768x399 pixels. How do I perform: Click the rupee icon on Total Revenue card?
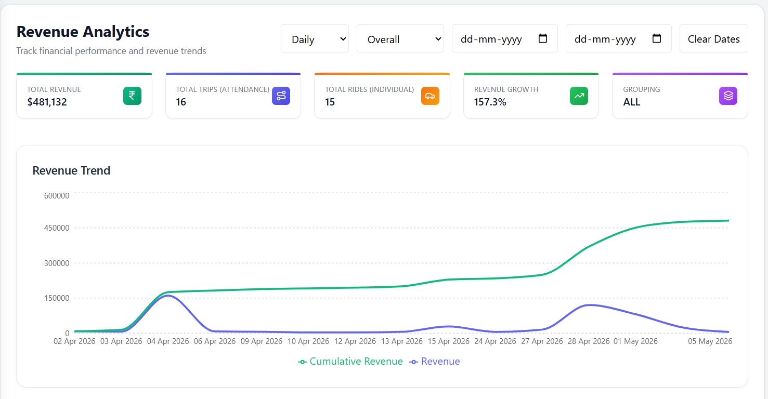pyautogui.click(x=132, y=96)
